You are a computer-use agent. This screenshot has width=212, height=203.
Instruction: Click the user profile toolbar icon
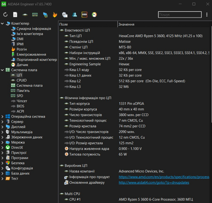pyautogui.click(x=74, y=15)
